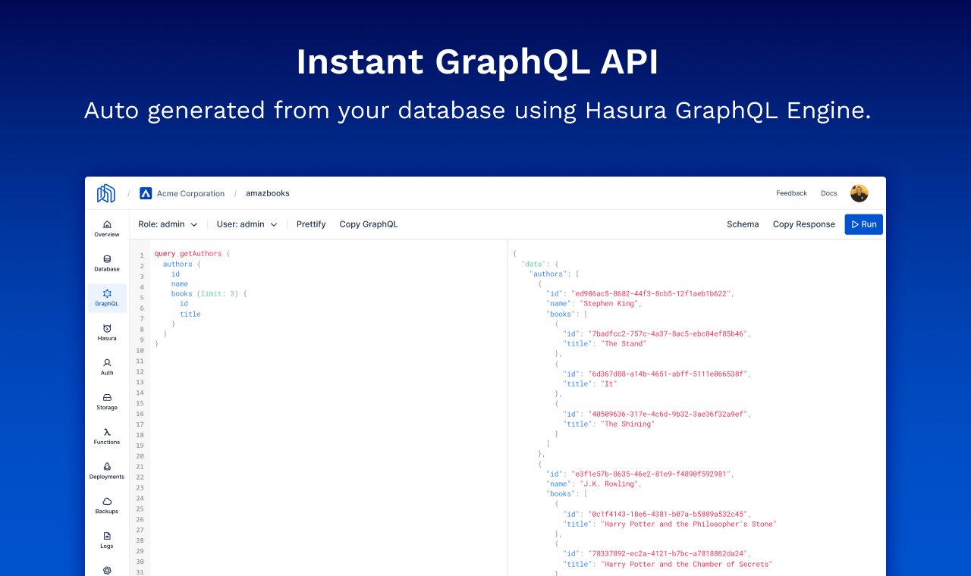Click the "data" key in response
Viewport: 971px width, 576px height.
coord(533,264)
